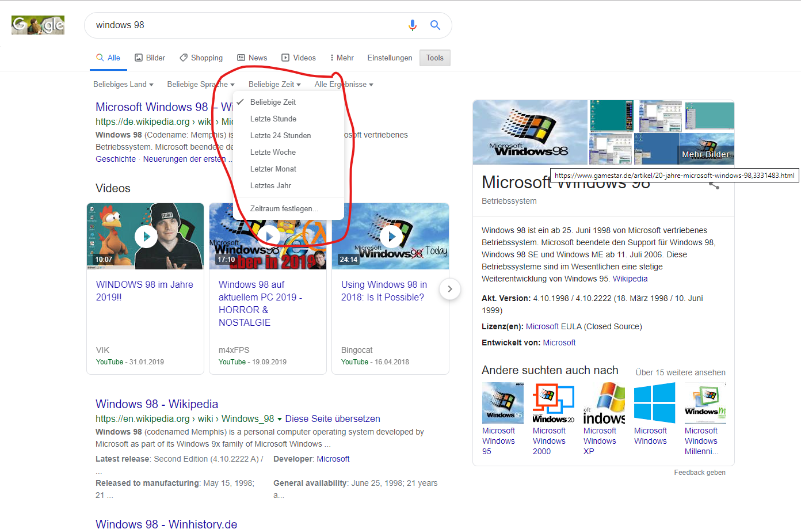
Task: Switch to the Bilder tab
Action: (150, 58)
